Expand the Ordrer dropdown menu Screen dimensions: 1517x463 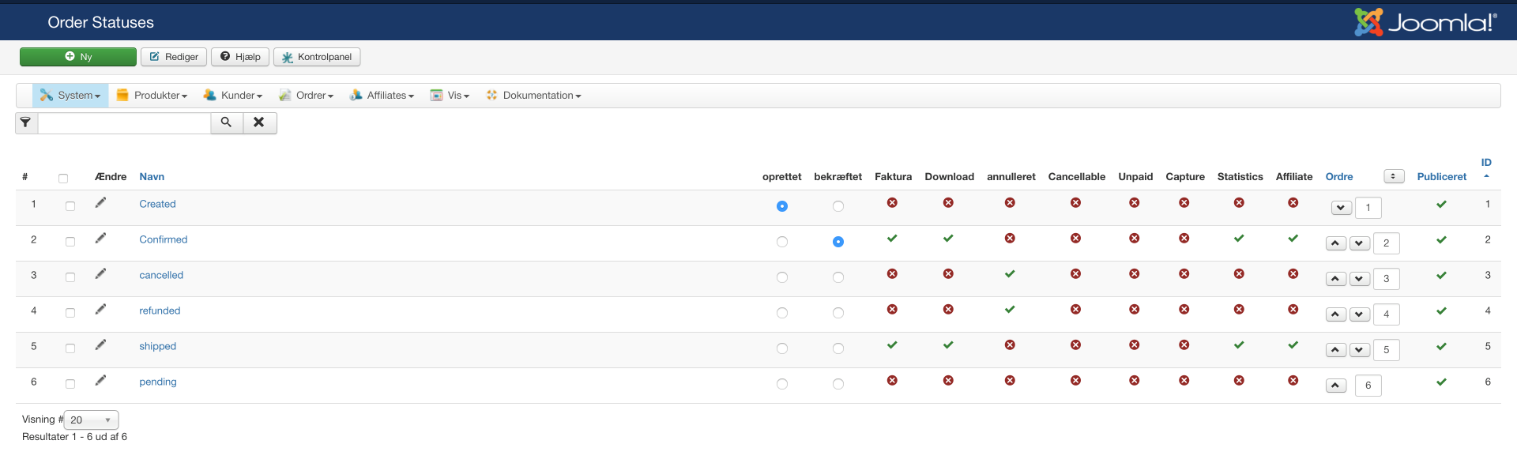coord(306,96)
